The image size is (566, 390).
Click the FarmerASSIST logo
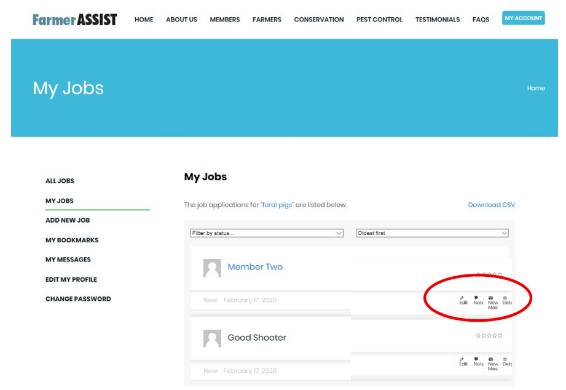point(74,20)
